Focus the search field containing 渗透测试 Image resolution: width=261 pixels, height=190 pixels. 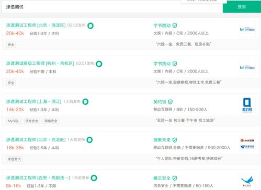(x=112, y=7)
